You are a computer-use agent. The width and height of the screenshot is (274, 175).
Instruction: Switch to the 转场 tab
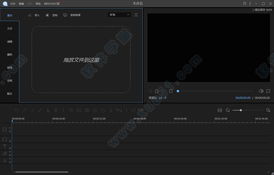(10, 68)
